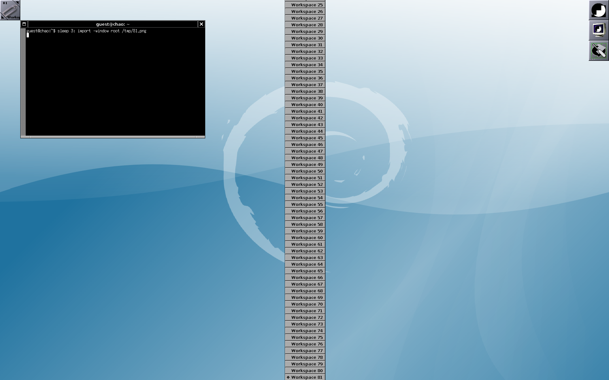Click the GNUstep logo dock tile
Screen dimensions: 609x380
pyautogui.click(x=599, y=10)
